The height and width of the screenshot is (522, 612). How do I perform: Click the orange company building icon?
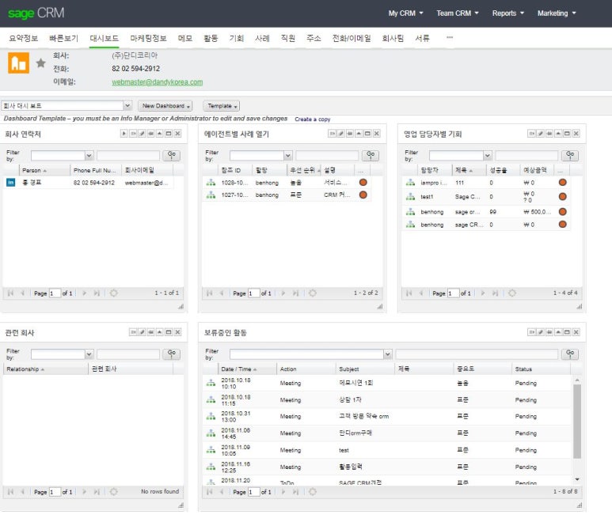tap(19, 62)
